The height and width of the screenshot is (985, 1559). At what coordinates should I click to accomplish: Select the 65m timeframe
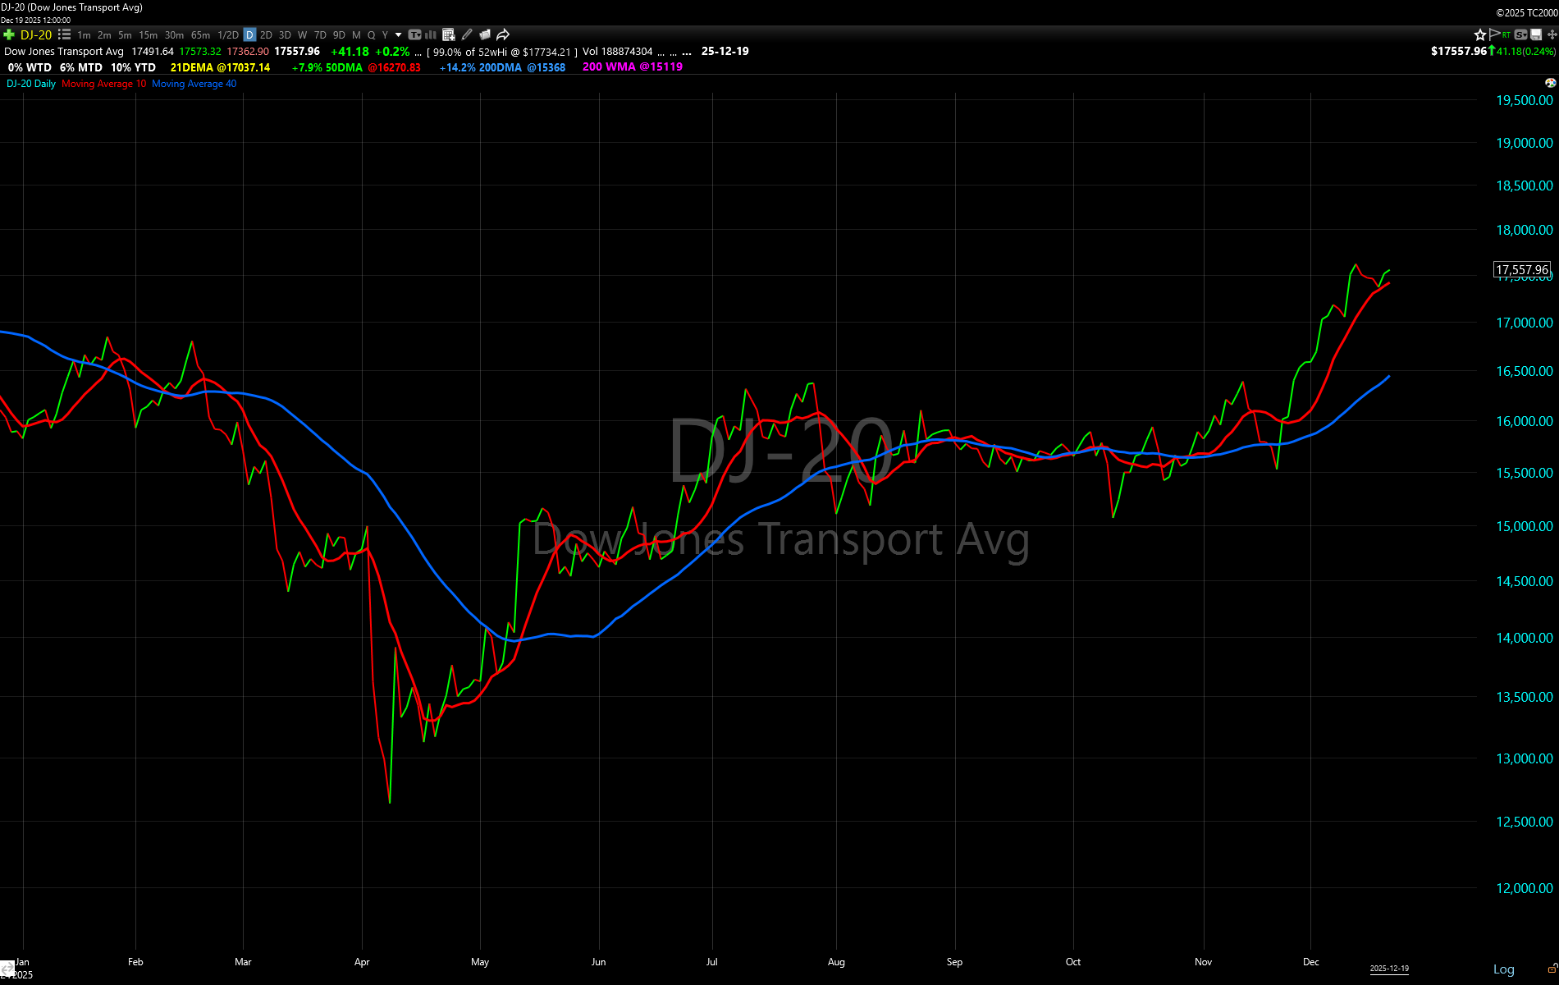[x=200, y=34]
